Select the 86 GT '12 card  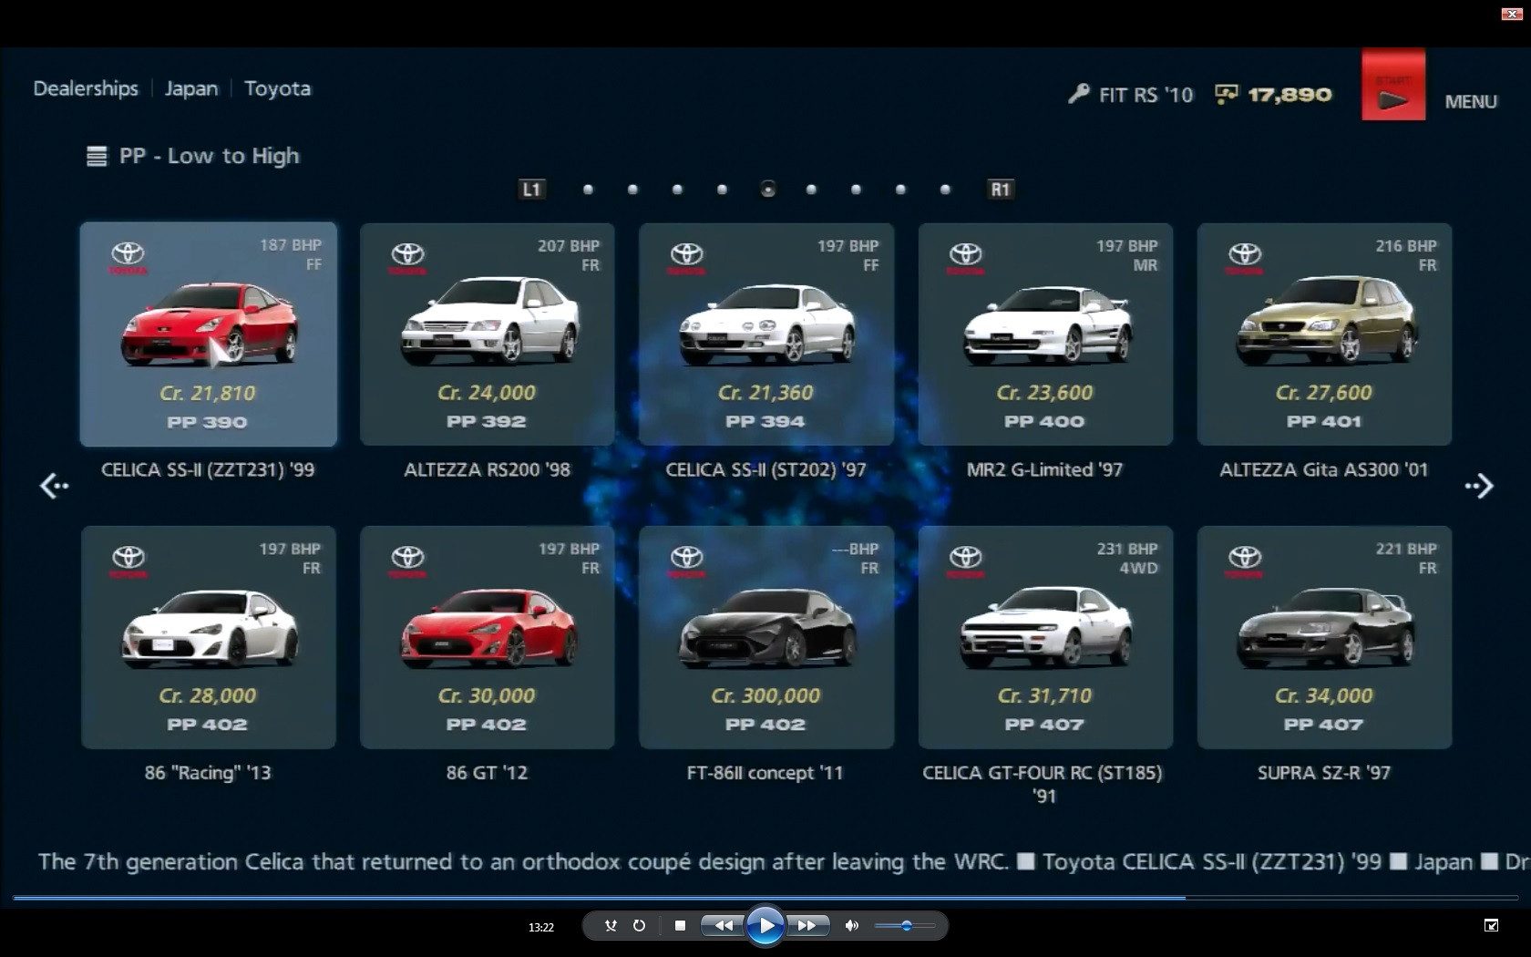pos(487,637)
